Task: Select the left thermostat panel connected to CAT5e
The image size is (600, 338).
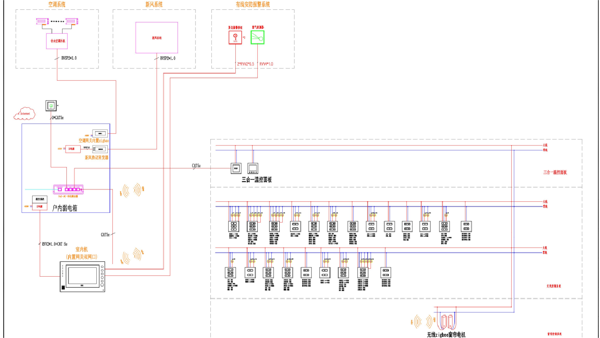Action: [235, 168]
